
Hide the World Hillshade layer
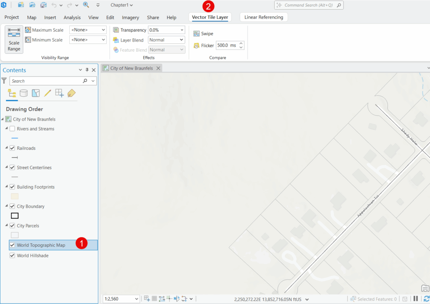click(x=12, y=256)
